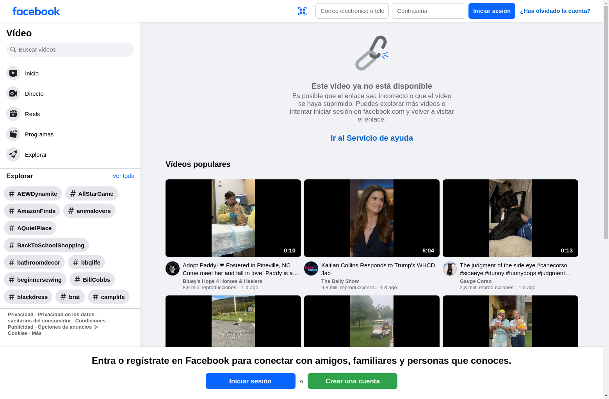Click the Crear una cuenta button
The image size is (609, 399).
[353, 381]
